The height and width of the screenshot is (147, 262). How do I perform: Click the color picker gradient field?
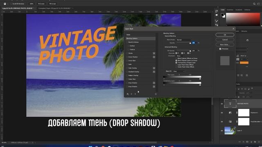(243, 19)
